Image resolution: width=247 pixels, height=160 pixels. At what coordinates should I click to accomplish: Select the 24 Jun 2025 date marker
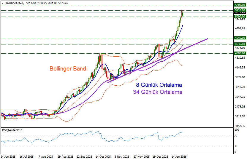[x=8, y=156]
